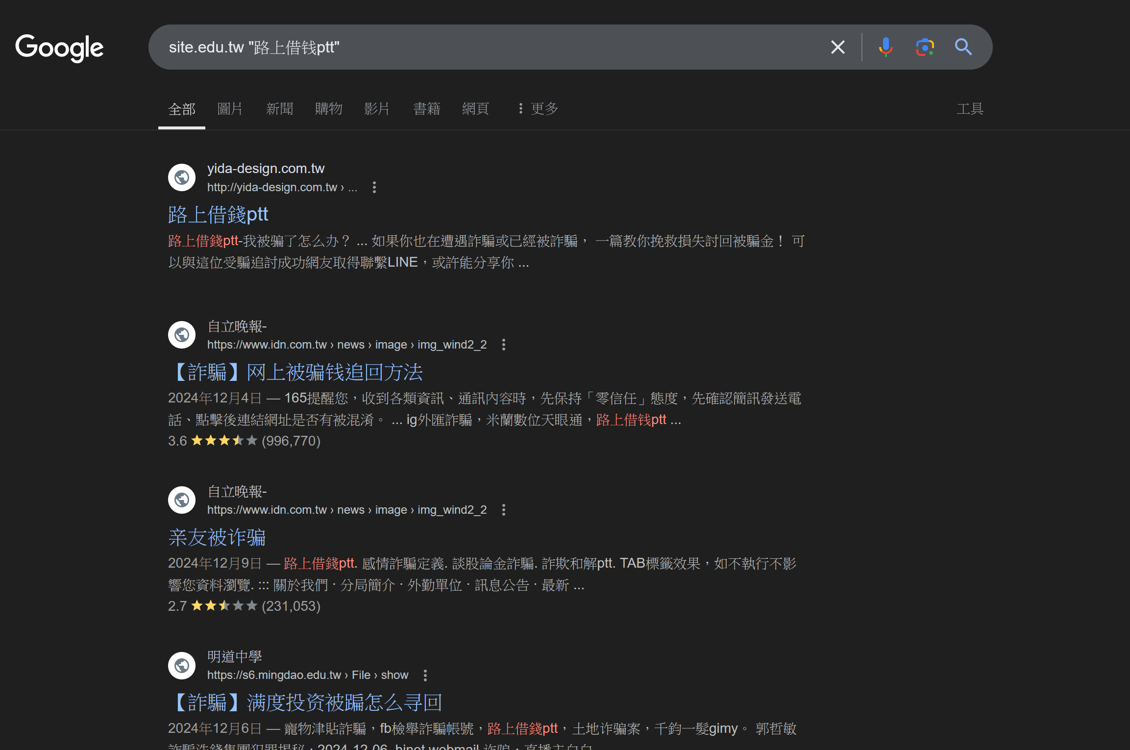Screen dimensions: 1130x750
Task: Open Google Lens image search
Action: 925,47
